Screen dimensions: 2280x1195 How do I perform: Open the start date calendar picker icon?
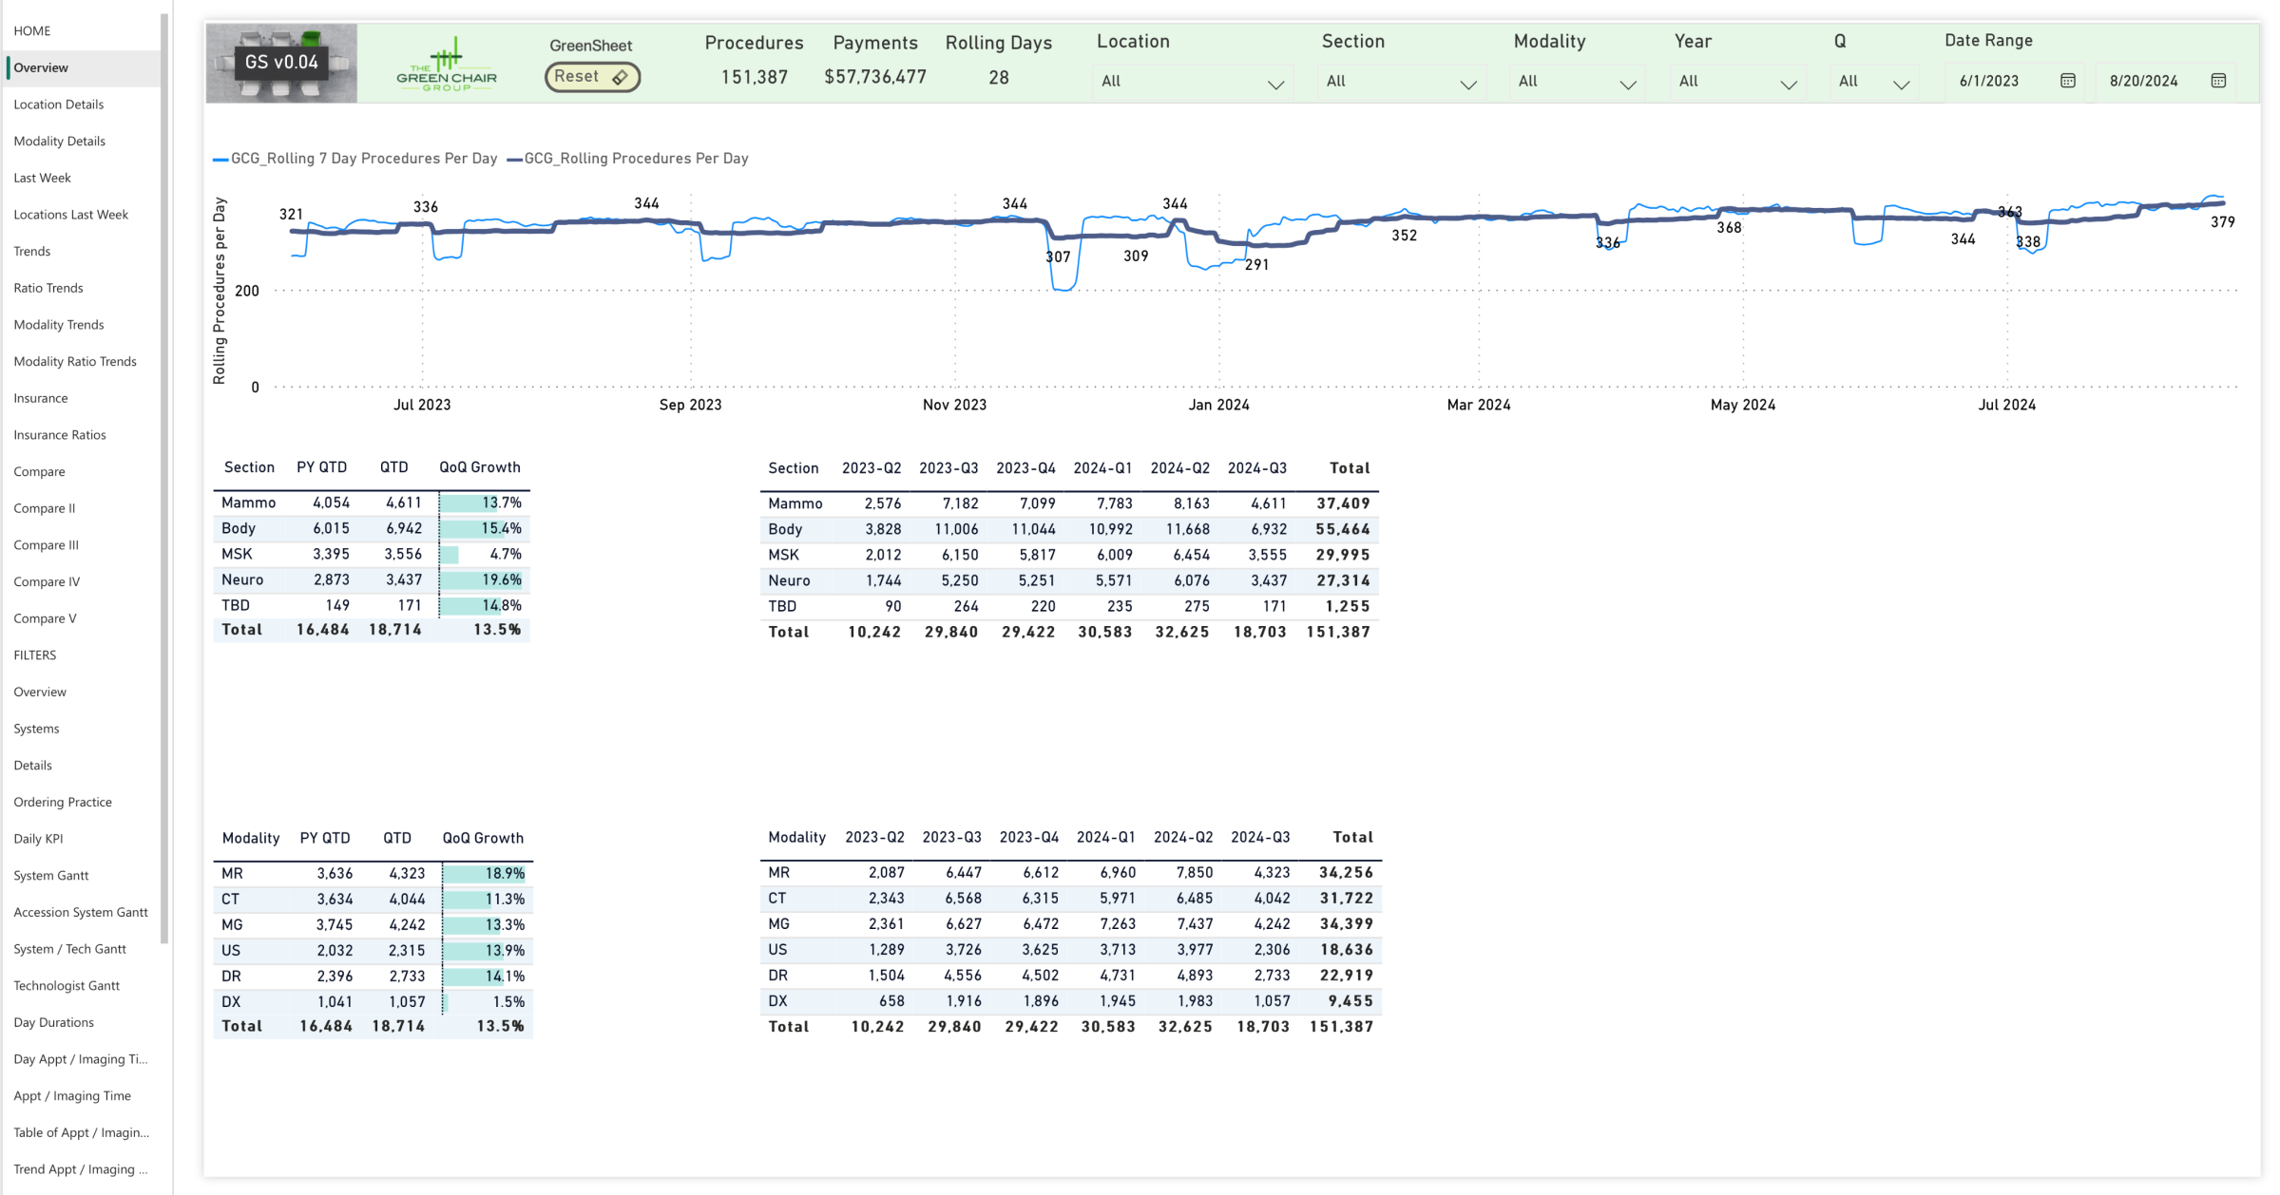click(2067, 81)
